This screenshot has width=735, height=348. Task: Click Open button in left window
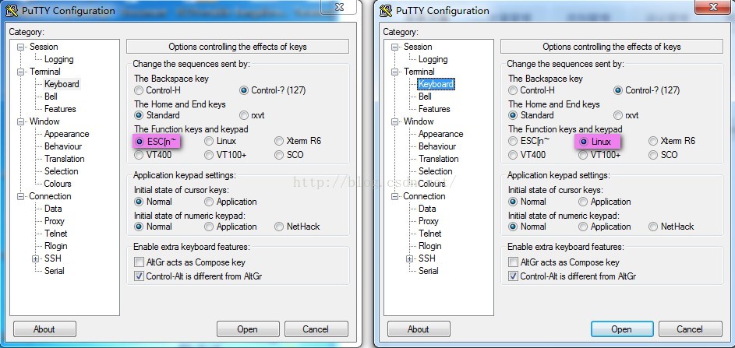pyautogui.click(x=248, y=329)
